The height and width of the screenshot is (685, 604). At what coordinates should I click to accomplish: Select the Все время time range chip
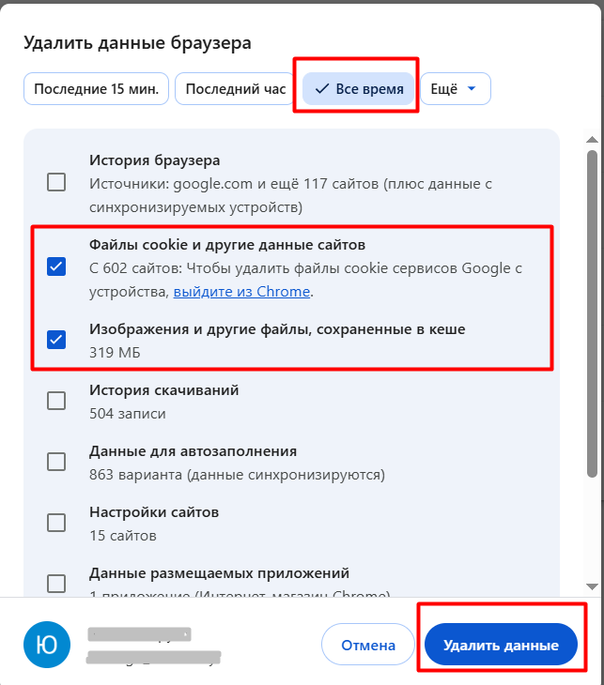[359, 89]
